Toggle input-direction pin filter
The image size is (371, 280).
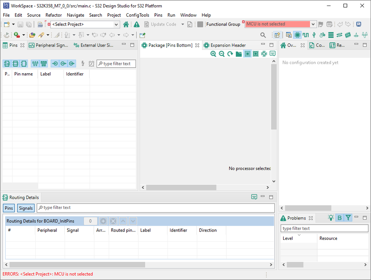55,64
